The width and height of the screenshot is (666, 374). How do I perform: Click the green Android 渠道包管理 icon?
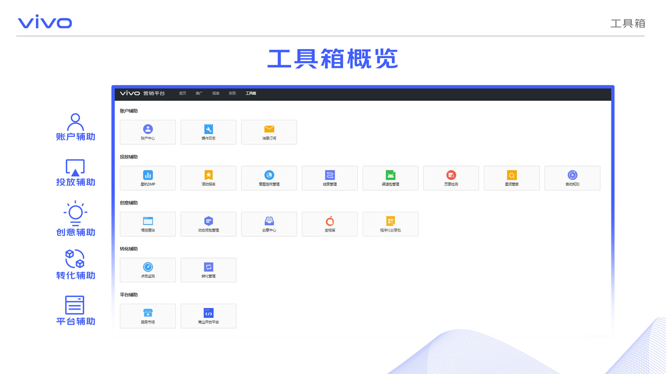click(x=390, y=175)
